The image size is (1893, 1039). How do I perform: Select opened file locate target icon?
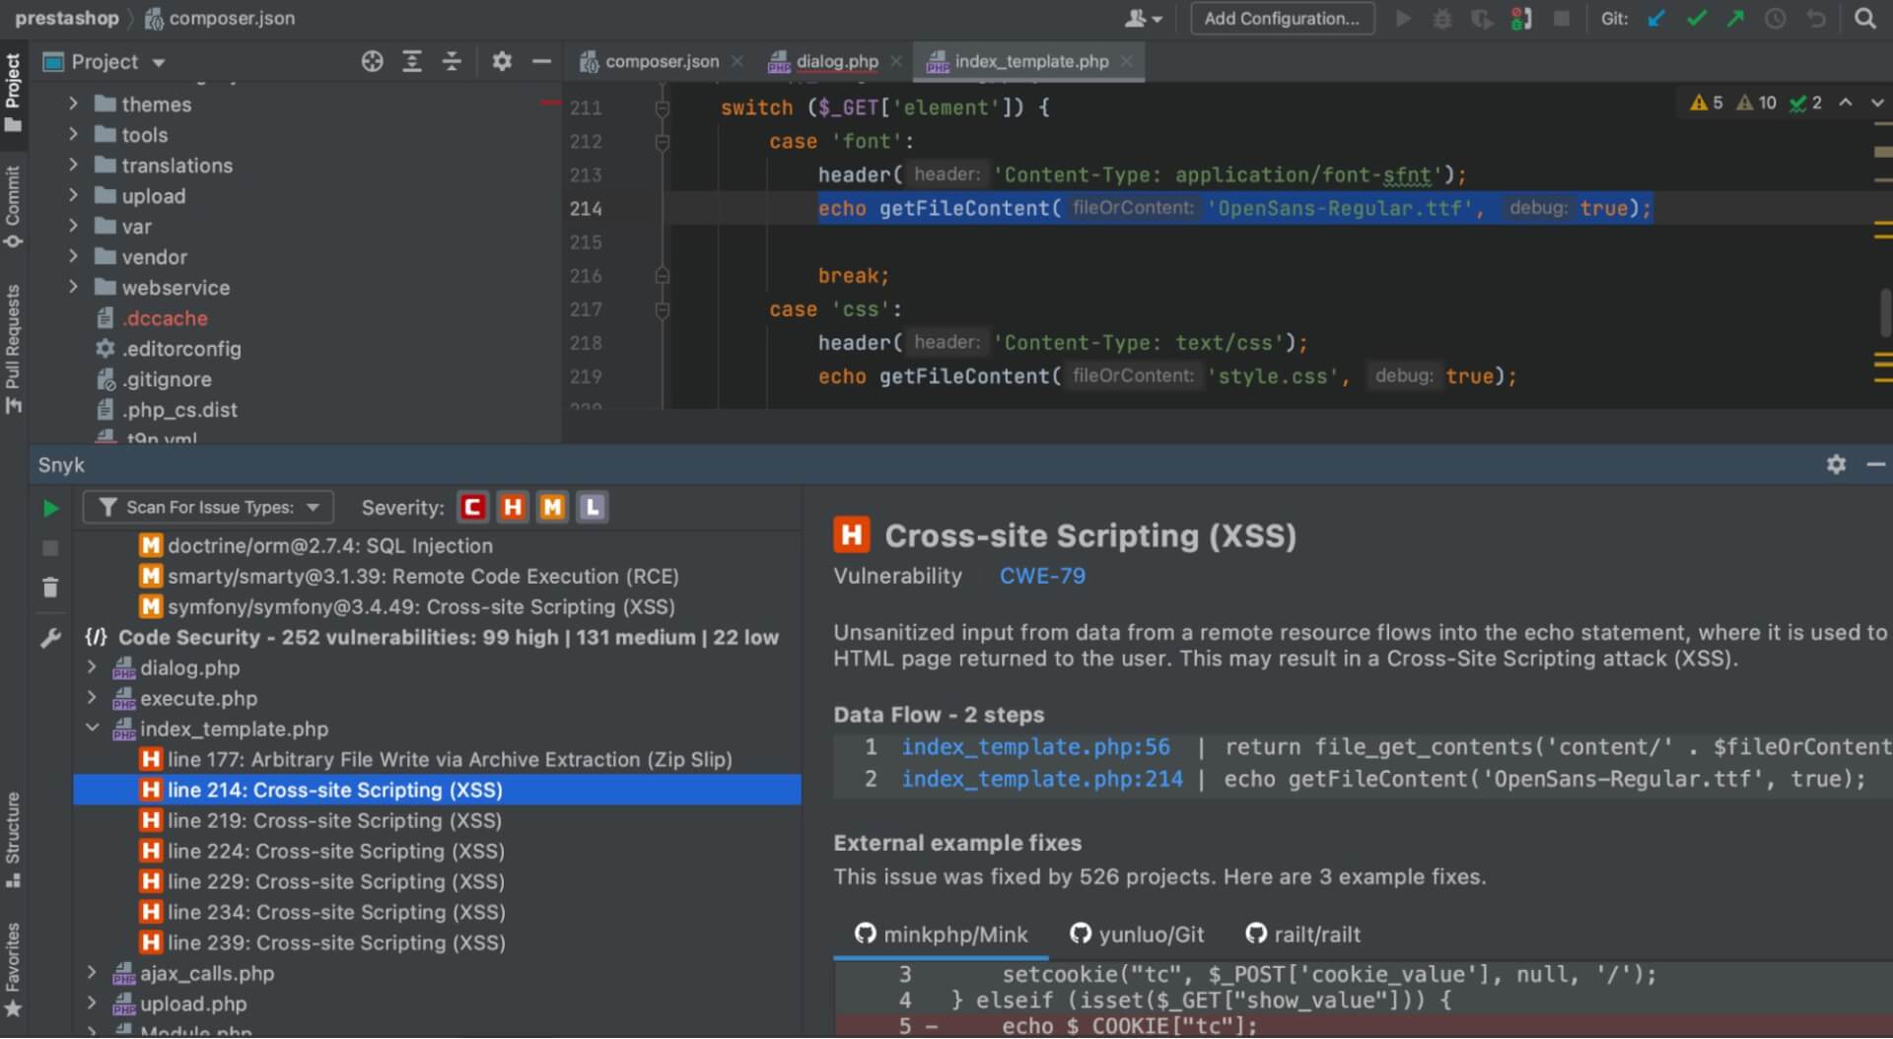(x=372, y=61)
